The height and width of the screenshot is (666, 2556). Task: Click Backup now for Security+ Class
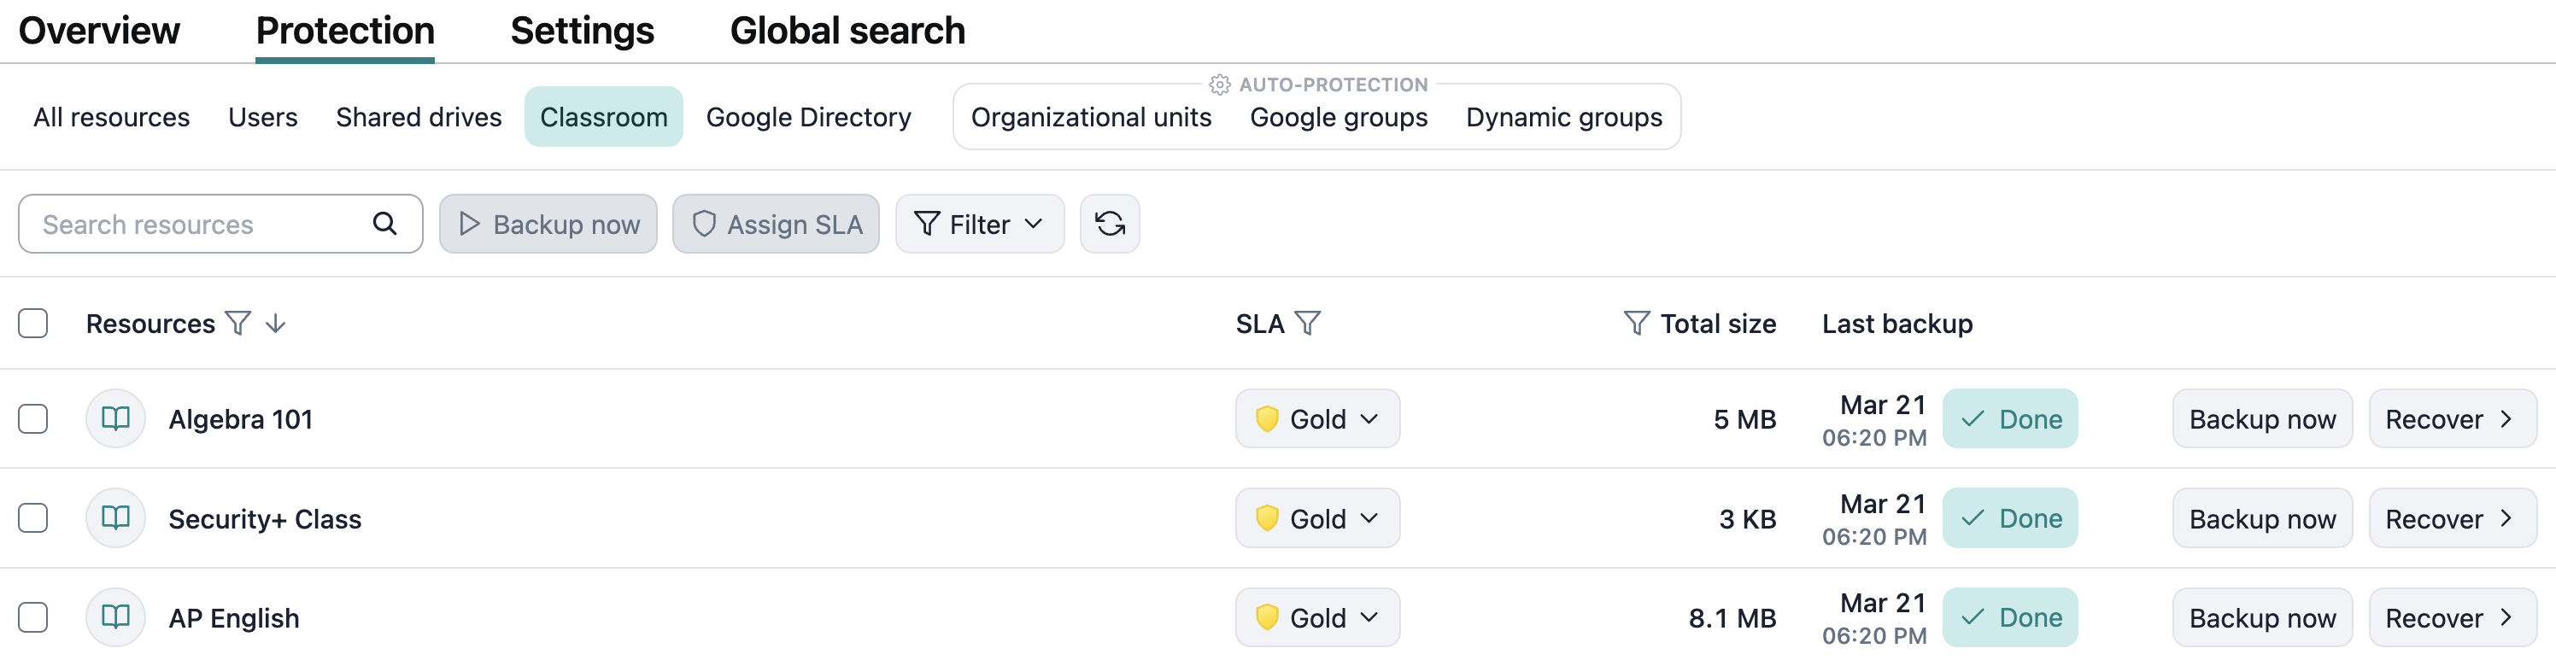pyautogui.click(x=2261, y=518)
